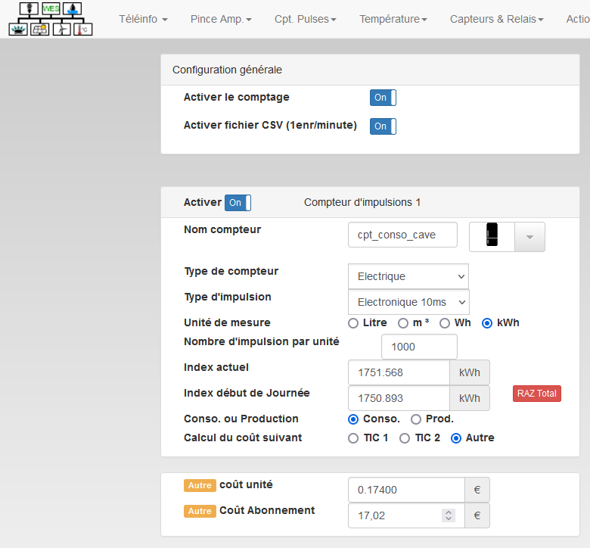Choose the Prod. radio option
Image resolution: width=590 pixels, height=548 pixels.
point(416,419)
